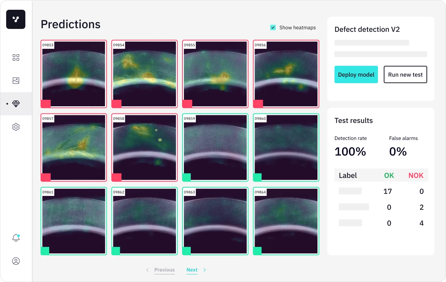Click the Detection rate 100% value
446x282 pixels.
click(350, 152)
